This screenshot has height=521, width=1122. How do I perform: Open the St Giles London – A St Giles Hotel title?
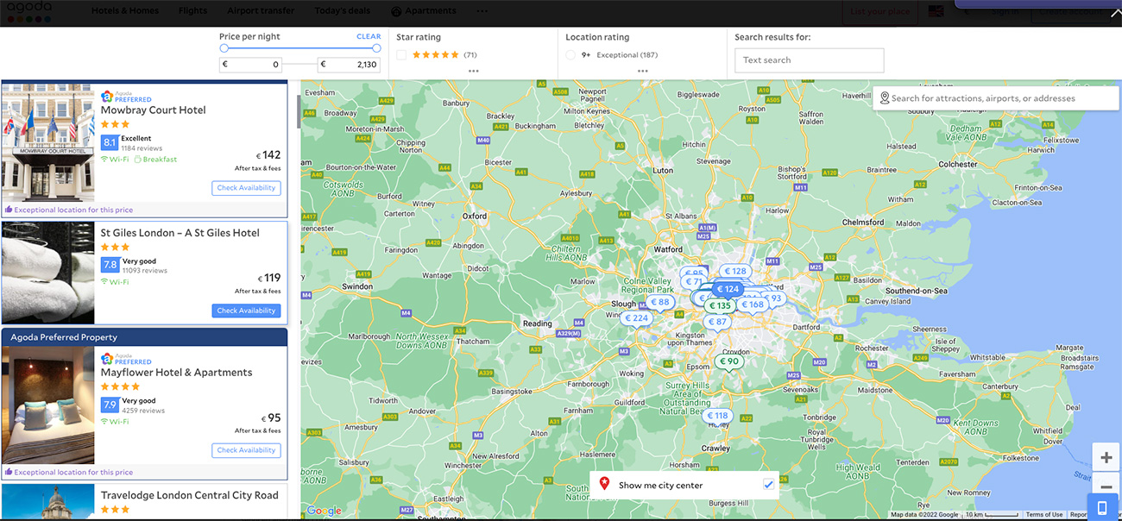[180, 233]
